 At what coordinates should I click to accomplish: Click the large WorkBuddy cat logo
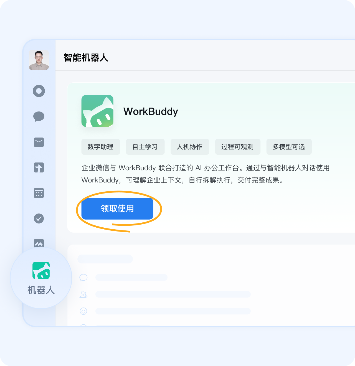97,111
